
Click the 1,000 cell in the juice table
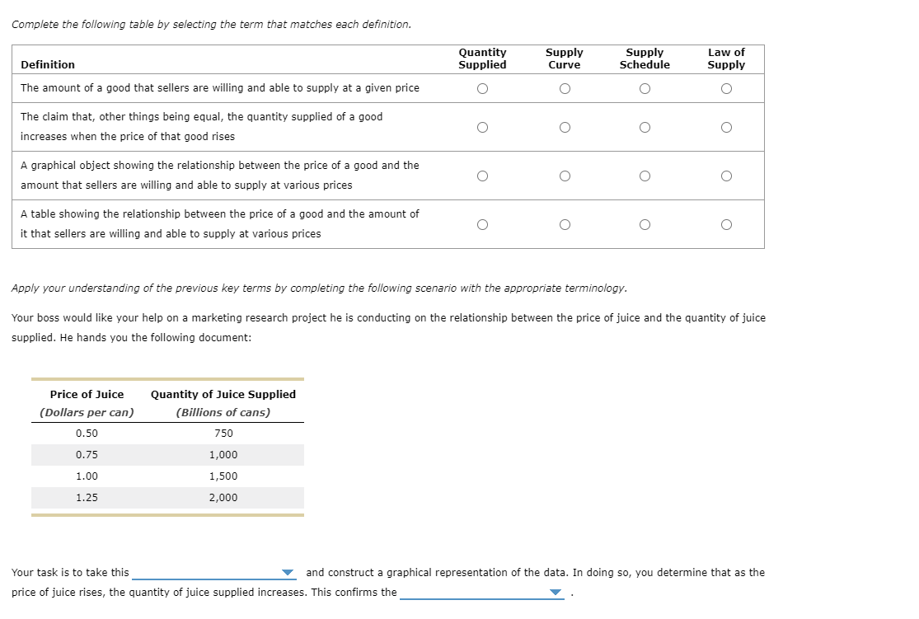pyautogui.click(x=223, y=454)
